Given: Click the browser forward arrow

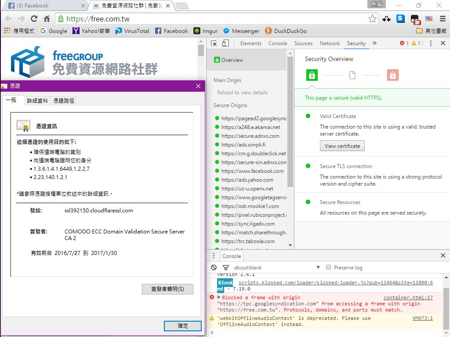Looking at the screenshot, I should 21,19.
